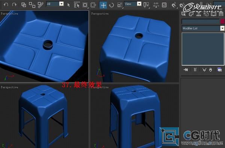Screen dimensions: 225x148
Task: Switch to the Create command panel tab
Action: tap(183, 14)
